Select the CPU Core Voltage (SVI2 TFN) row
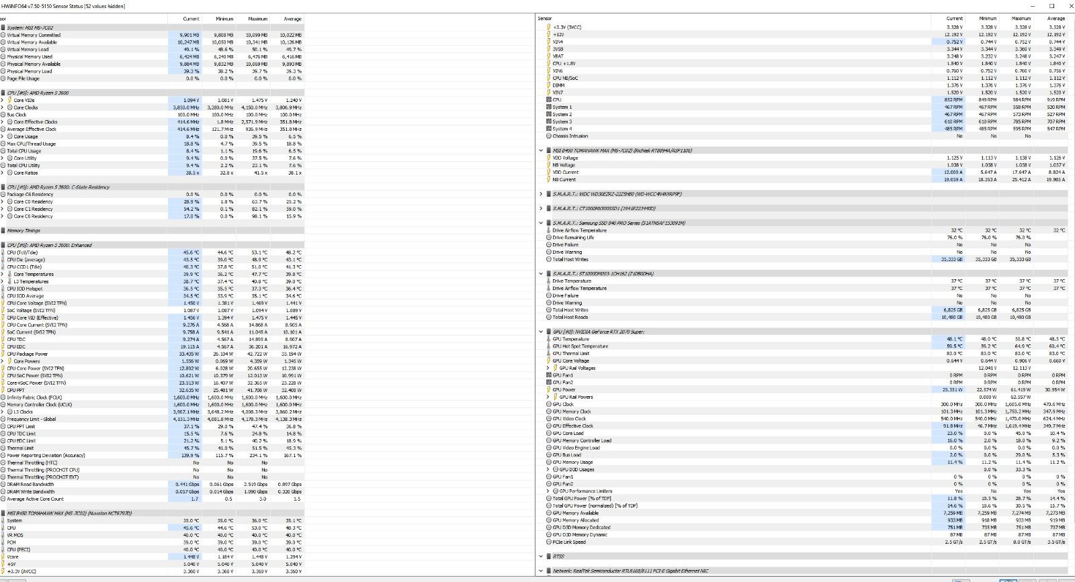The image size is (1075, 582). point(152,303)
